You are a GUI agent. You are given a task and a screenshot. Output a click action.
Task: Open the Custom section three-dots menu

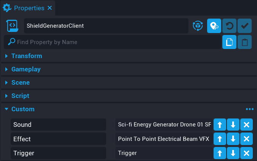click(249, 109)
